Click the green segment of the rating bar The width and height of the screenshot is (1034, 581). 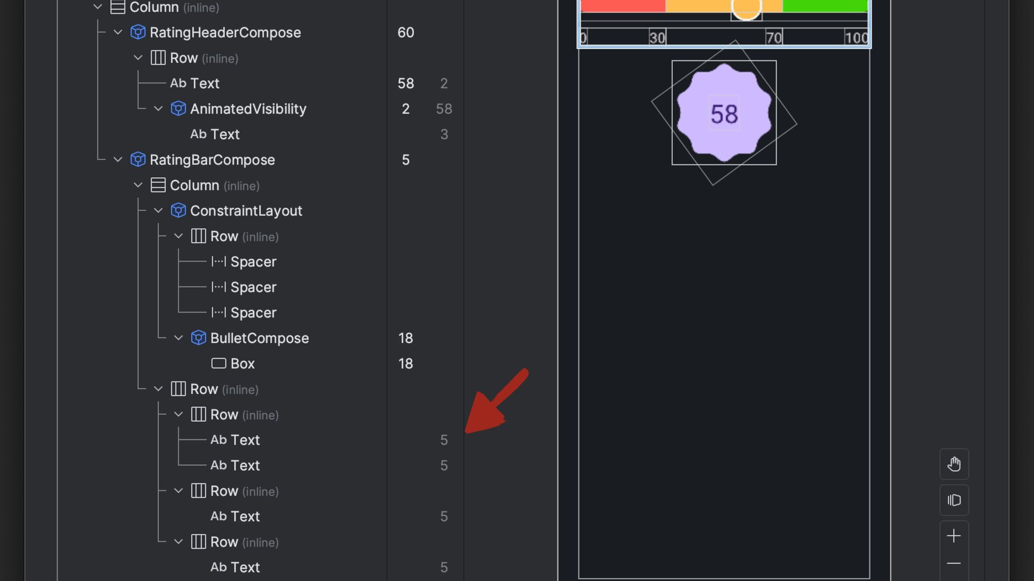[x=824, y=5]
